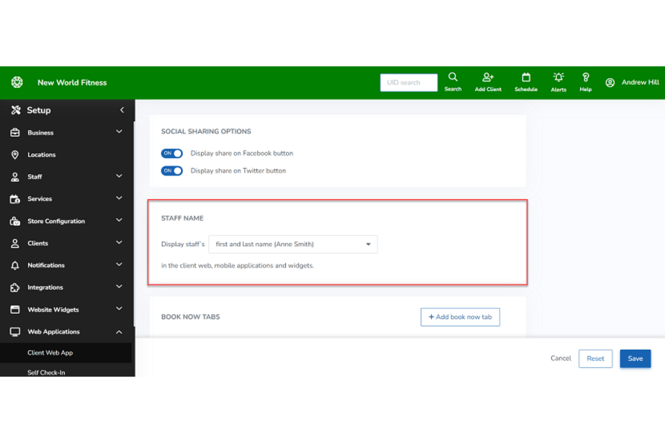Click the Business briefcase icon
The width and height of the screenshot is (665, 443).
(15, 132)
